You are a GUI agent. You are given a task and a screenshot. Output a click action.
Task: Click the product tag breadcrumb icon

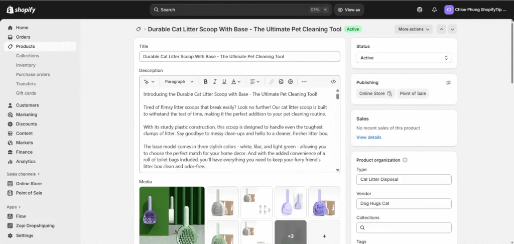(x=139, y=29)
